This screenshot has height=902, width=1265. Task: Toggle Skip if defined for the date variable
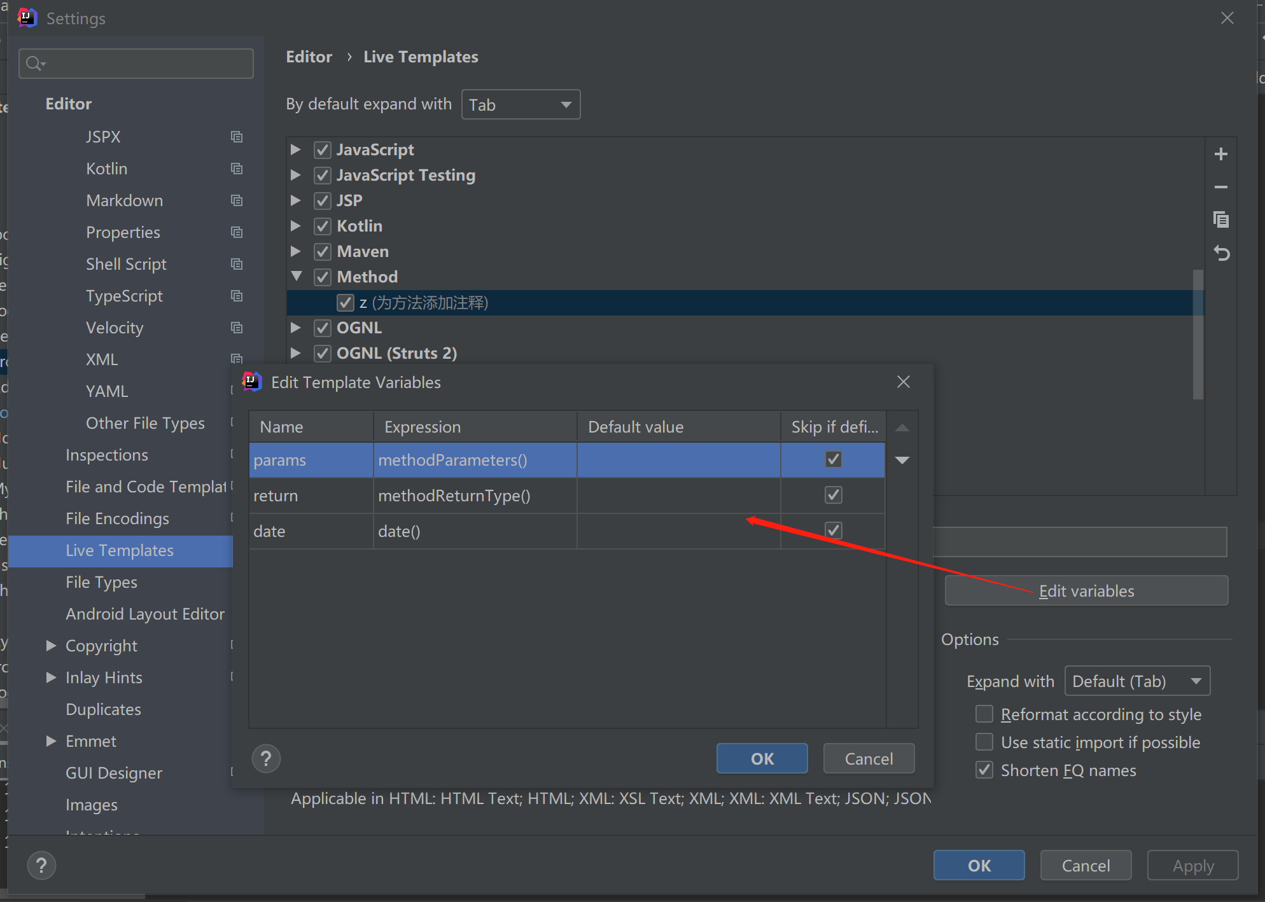(x=833, y=531)
